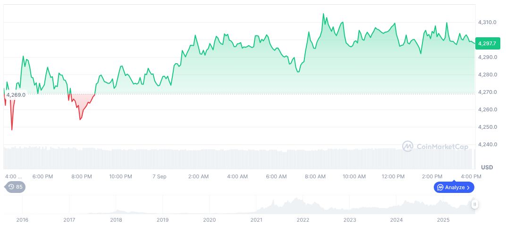
Task: Pick 2024 on the overview timeline
Action: [396, 220]
